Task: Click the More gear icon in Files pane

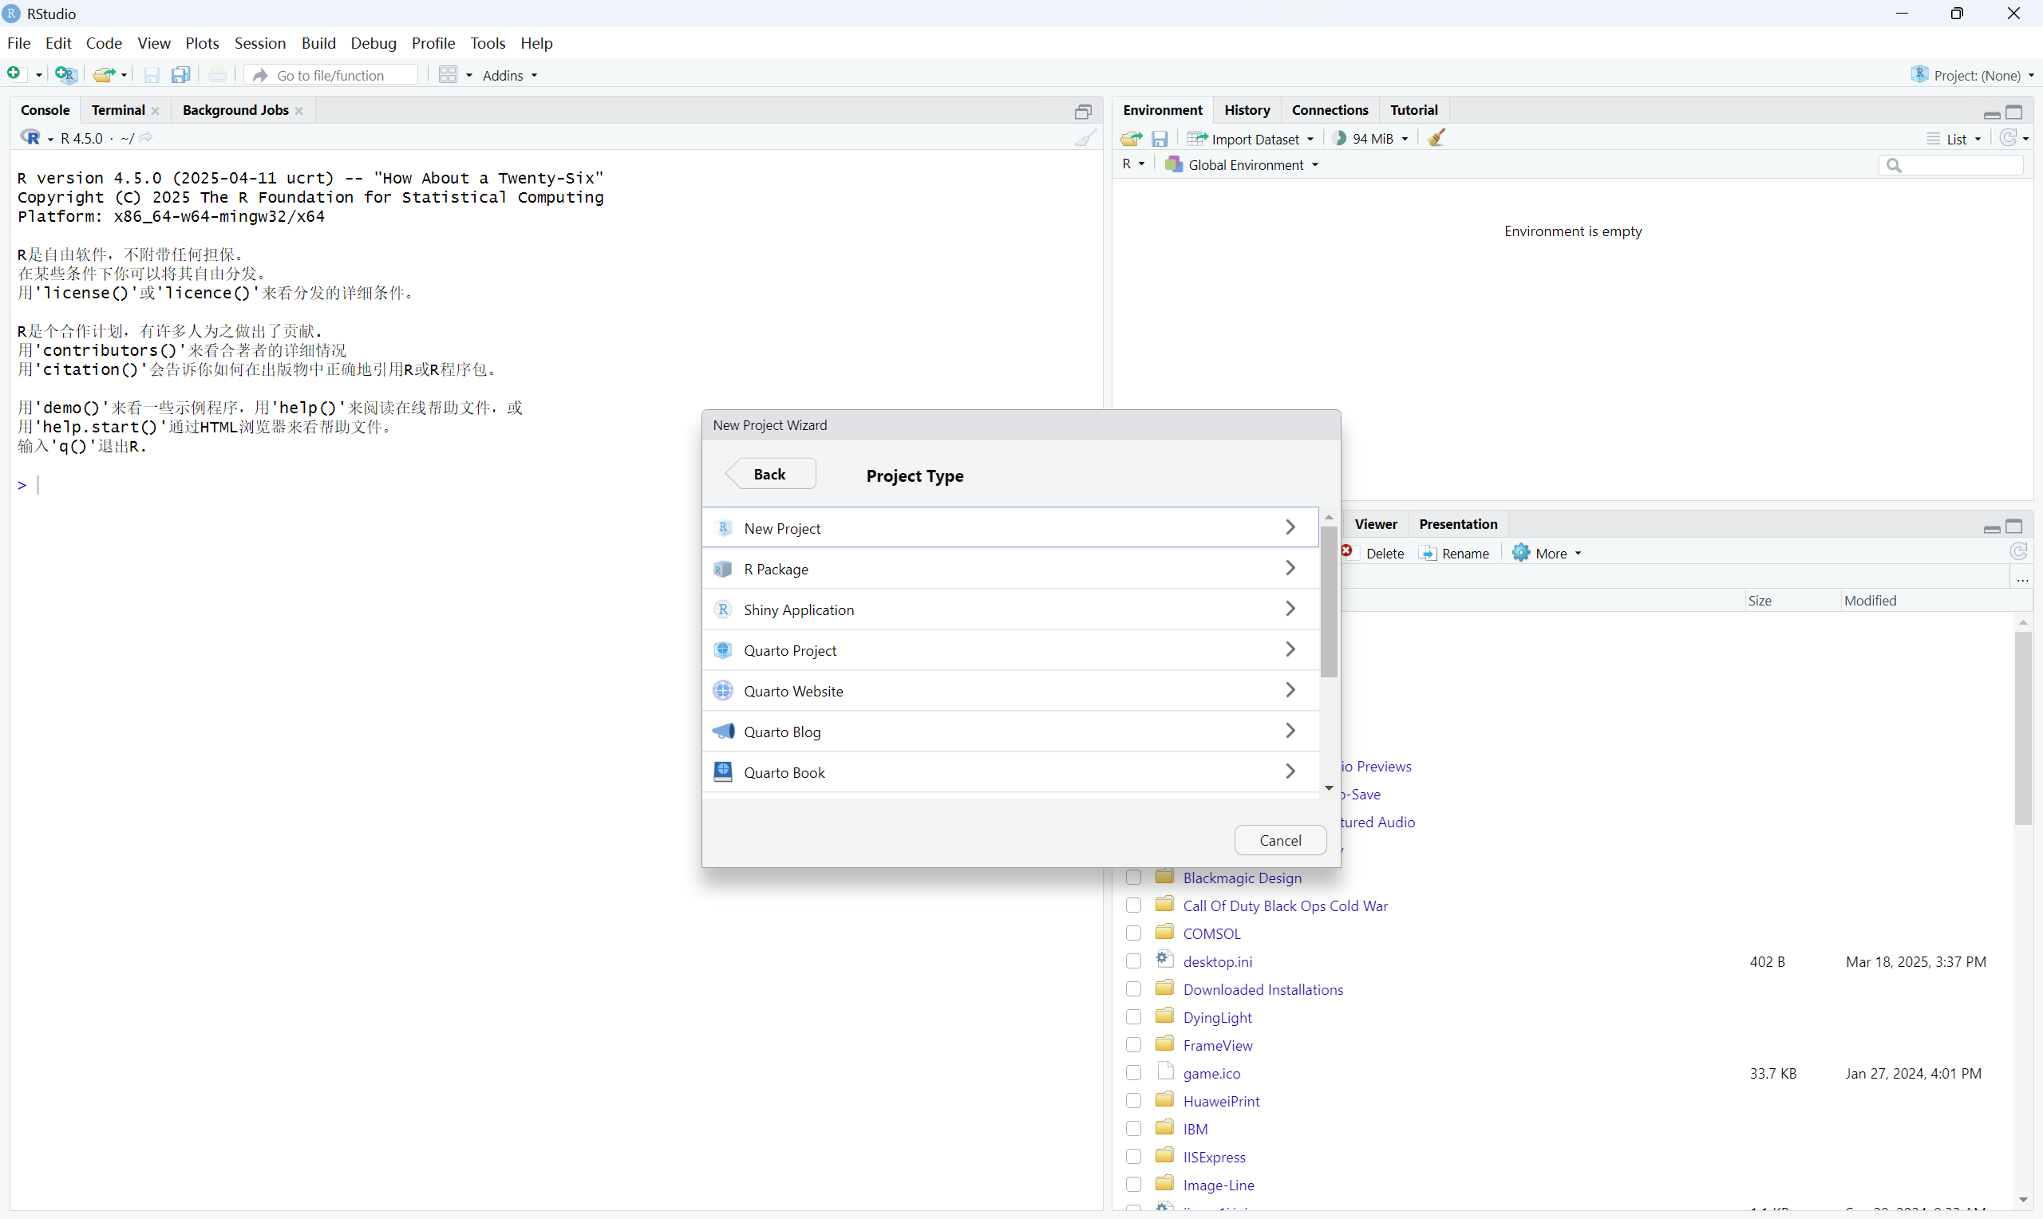Action: (x=1521, y=553)
